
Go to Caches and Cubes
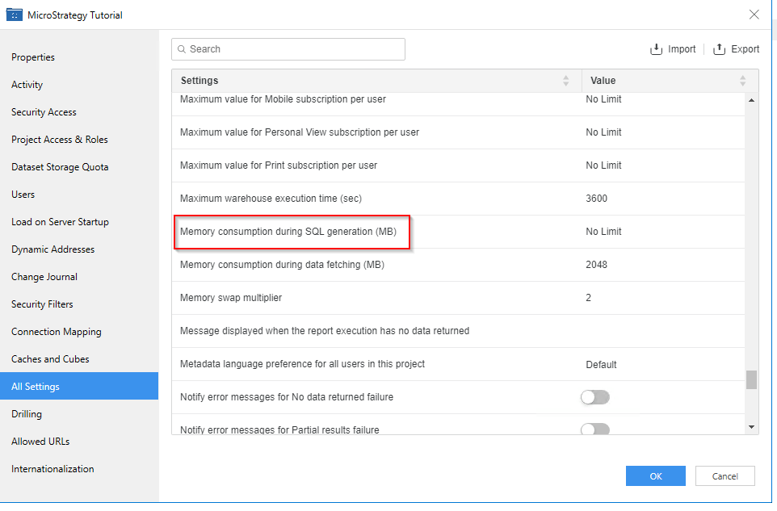pos(51,359)
